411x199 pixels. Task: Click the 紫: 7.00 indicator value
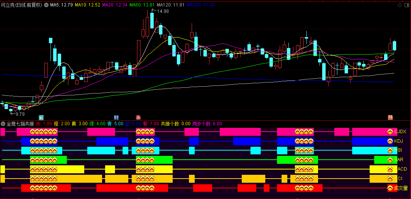[151, 124]
